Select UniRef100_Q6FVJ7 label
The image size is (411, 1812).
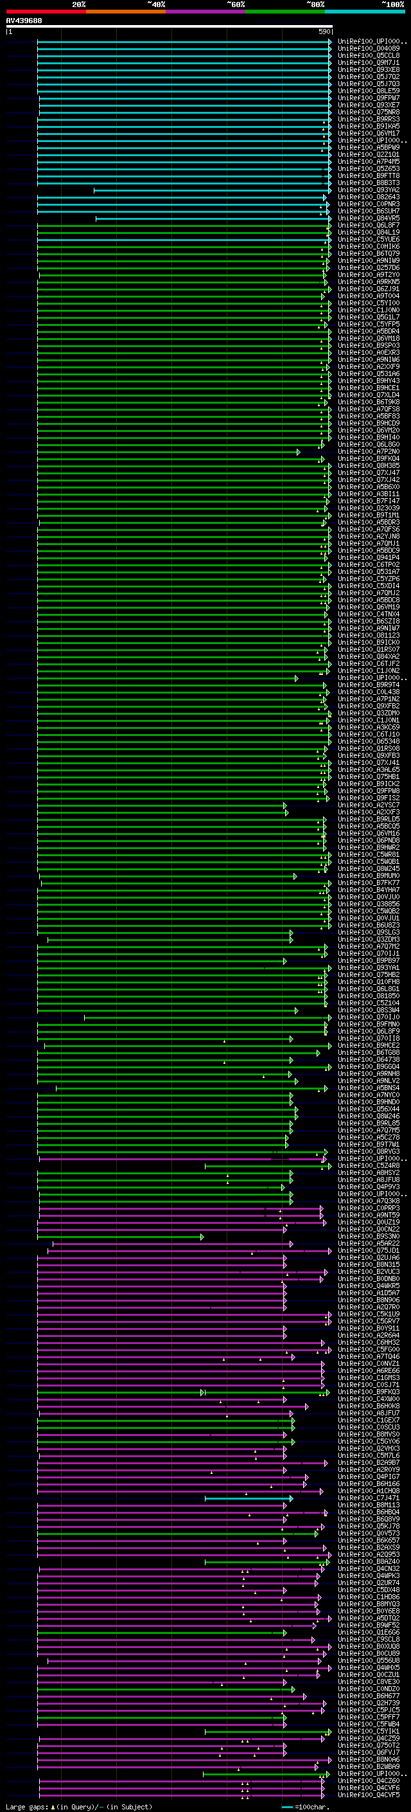(369, 1752)
